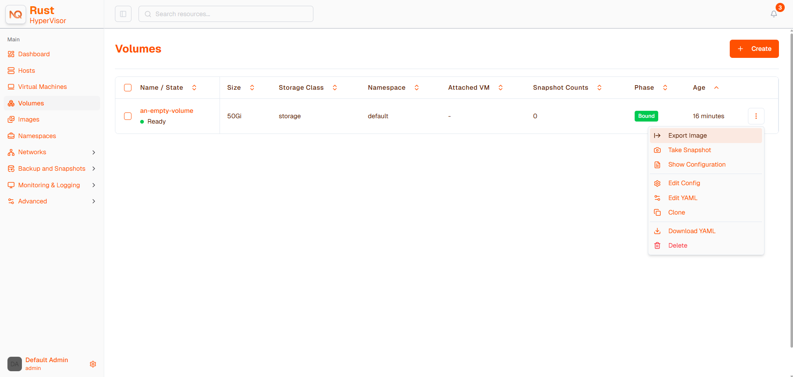This screenshot has width=793, height=377.
Task: Click the Dashboard grid icon
Action: pyautogui.click(x=11, y=54)
